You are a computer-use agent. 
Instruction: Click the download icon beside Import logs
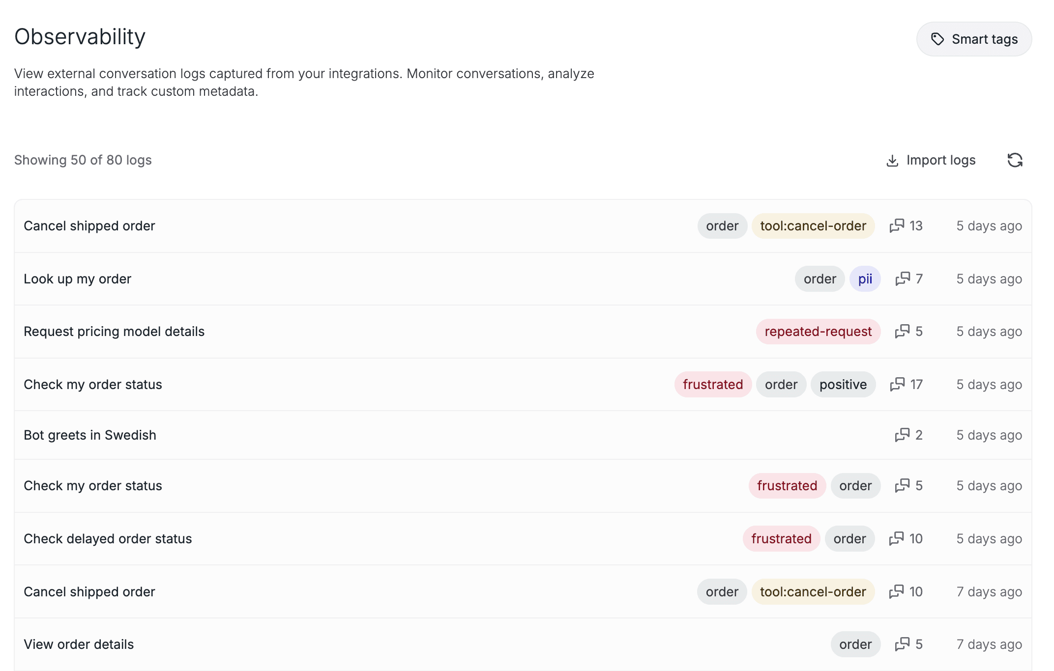[892, 161]
